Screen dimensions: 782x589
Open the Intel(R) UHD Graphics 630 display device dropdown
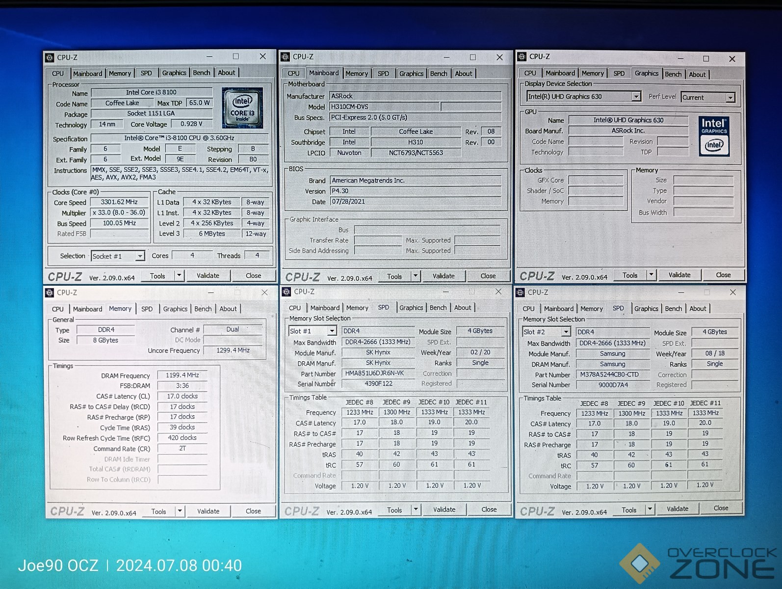click(x=636, y=96)
